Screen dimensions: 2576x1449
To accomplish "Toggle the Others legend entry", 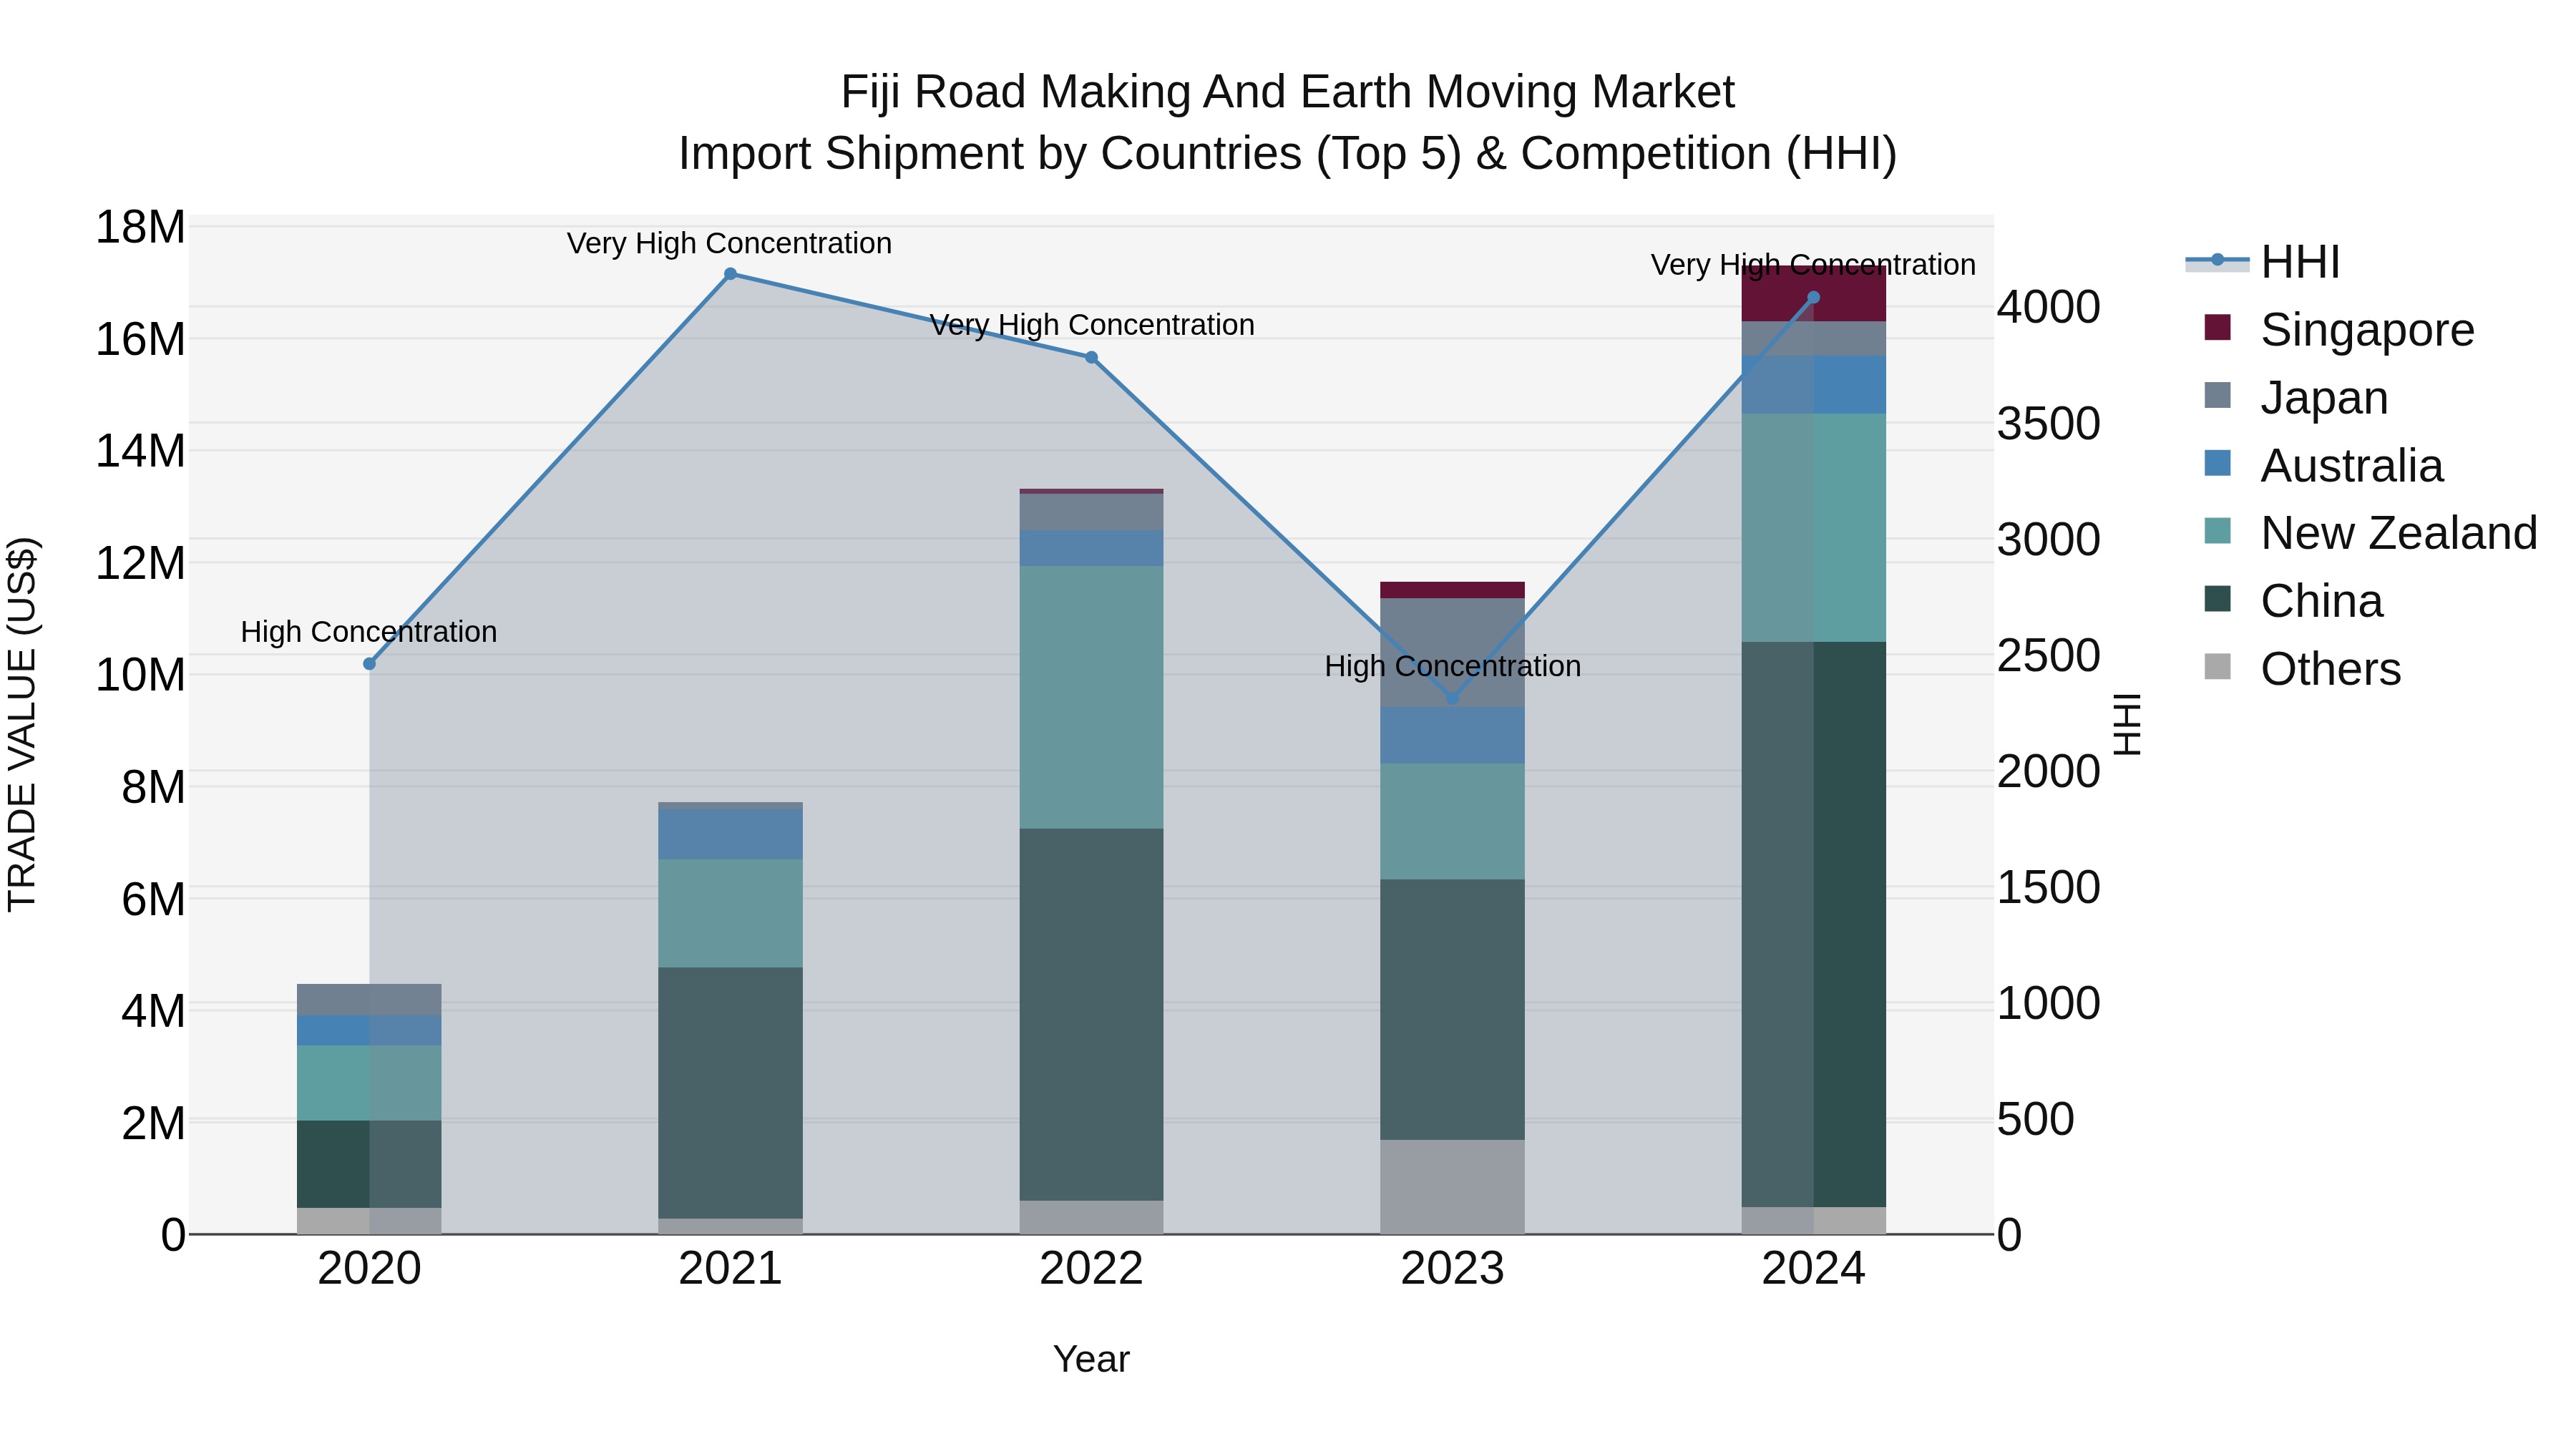I will [x=2302, y=668].
